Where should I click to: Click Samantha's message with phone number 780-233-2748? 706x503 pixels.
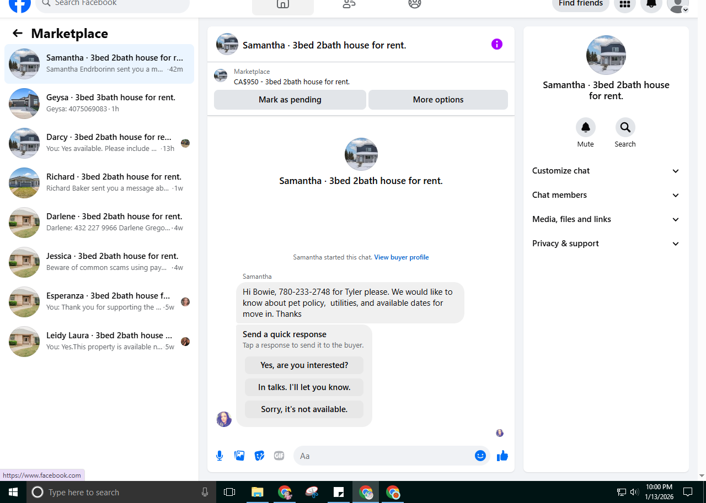350,302
